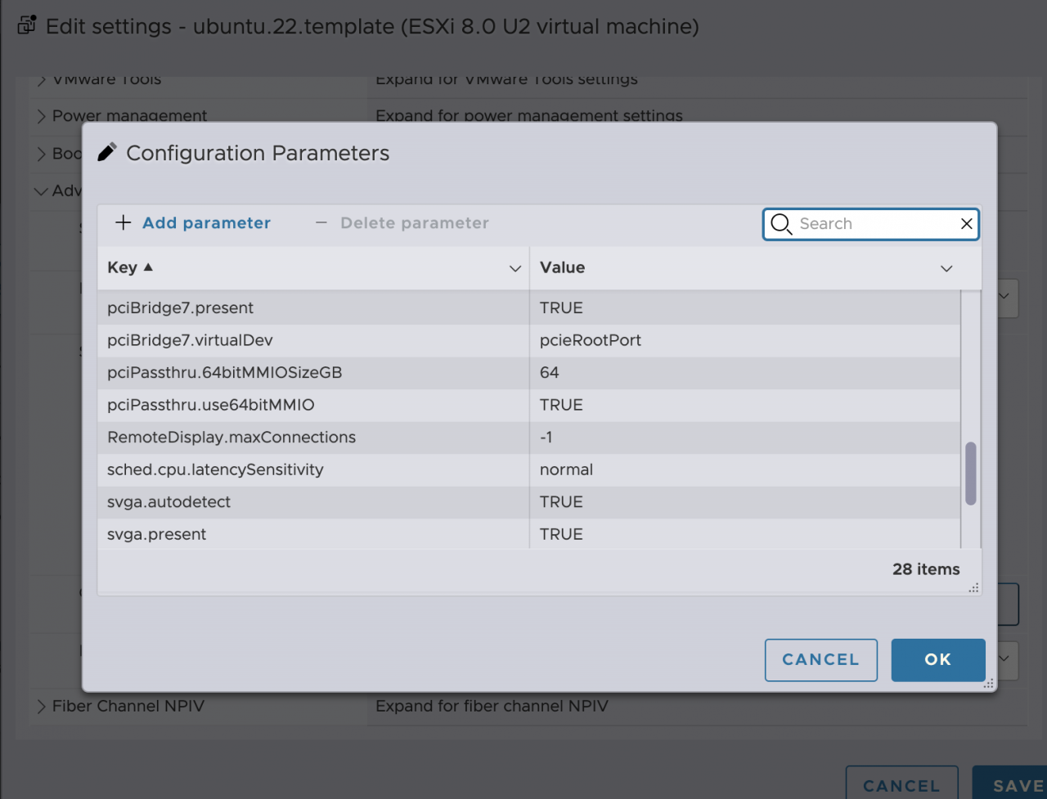Click OK in Configuration Parameters dialog

tap(937, 659)
